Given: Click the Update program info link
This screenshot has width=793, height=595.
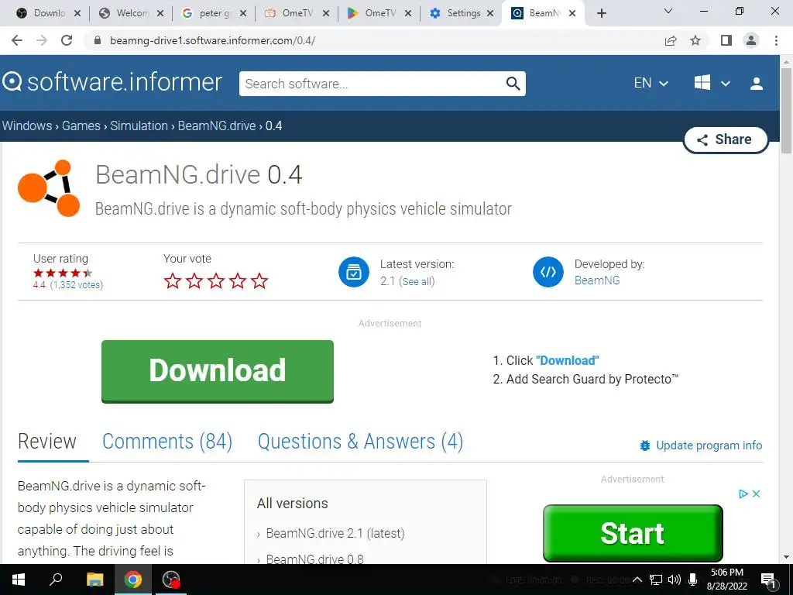Looking at the screenshot, I should [709, 445].
